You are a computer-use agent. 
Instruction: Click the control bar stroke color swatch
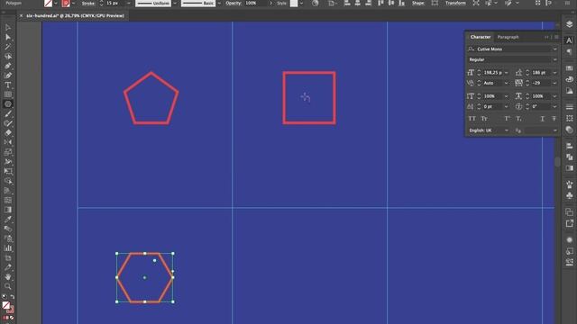click(x=66, y=4)
